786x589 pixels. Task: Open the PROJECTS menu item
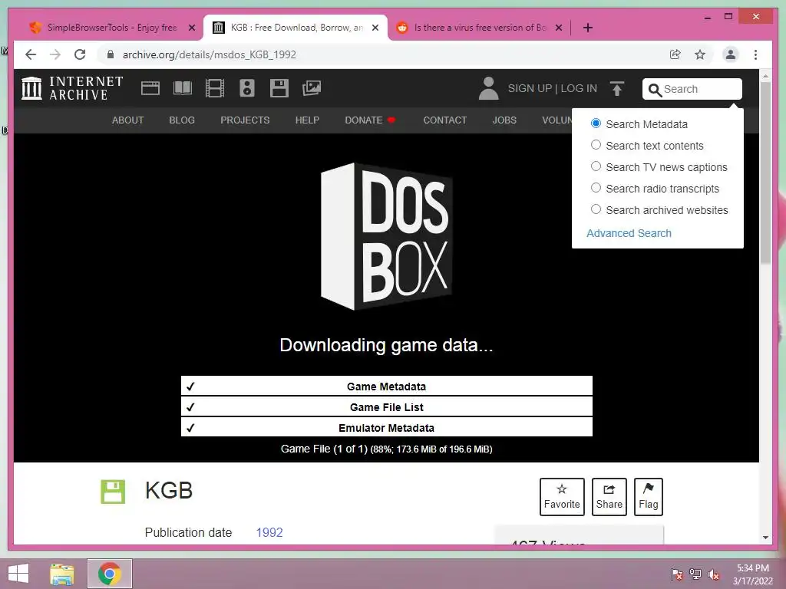(x=245, y=120)
